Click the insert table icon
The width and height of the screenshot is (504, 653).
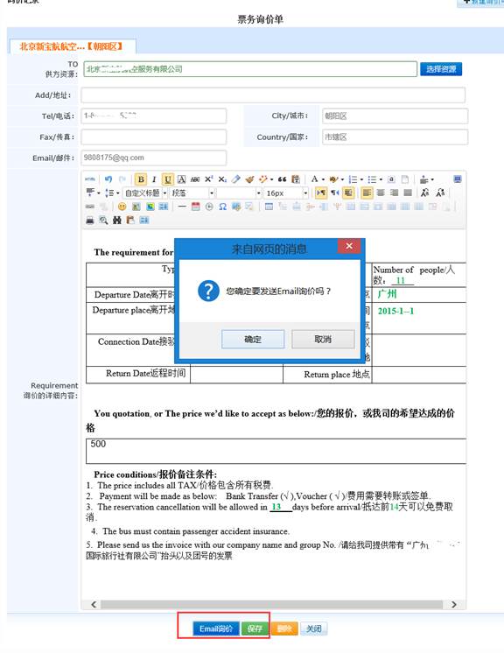coord(269,207)
